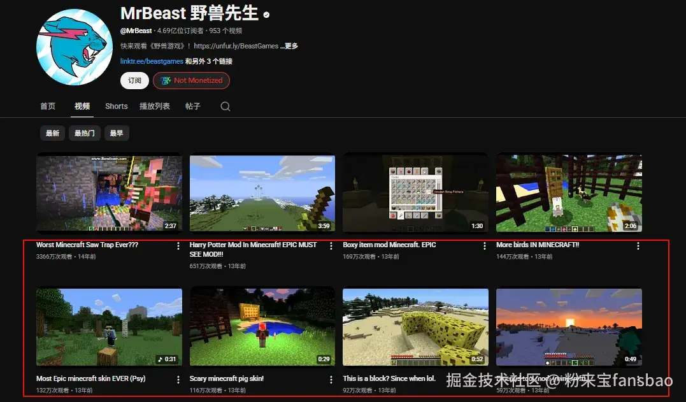The height and width of the screenshot is (402, 686).
Task: Open channel search magnifier icon
Action: click(x=225, y=106)
